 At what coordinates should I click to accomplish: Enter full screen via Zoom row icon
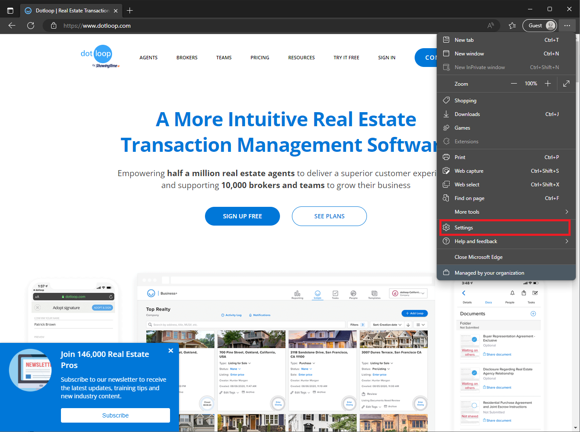(x=566, y=84)
